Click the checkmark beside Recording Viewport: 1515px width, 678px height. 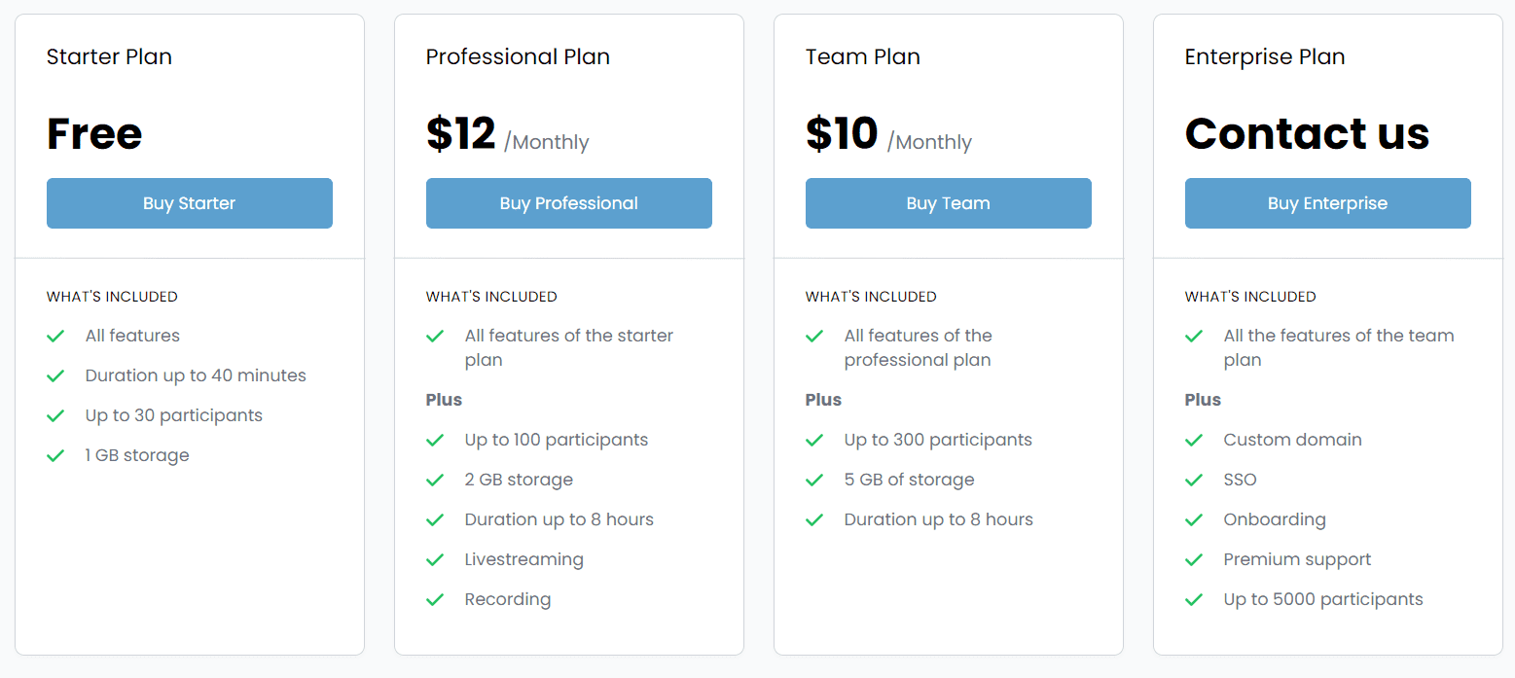coord(435,598)
